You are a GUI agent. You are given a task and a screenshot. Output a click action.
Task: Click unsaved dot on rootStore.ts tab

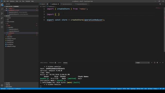tap(58, 4)
